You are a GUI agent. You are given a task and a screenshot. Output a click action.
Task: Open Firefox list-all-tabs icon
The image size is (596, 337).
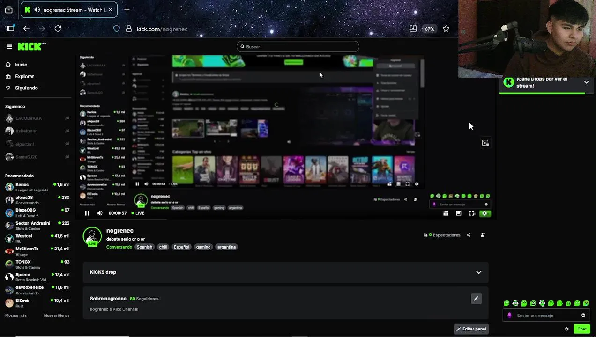click(8, 10)
